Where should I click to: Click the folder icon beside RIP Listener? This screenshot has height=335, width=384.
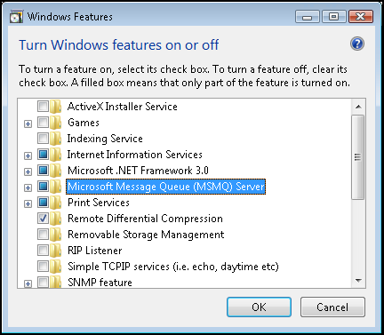[55, 251]
